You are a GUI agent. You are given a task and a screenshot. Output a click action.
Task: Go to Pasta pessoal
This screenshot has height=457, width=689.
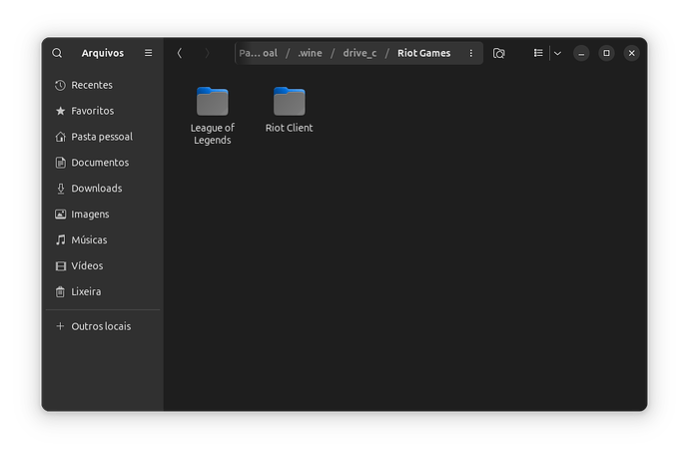tap(102, 137)
